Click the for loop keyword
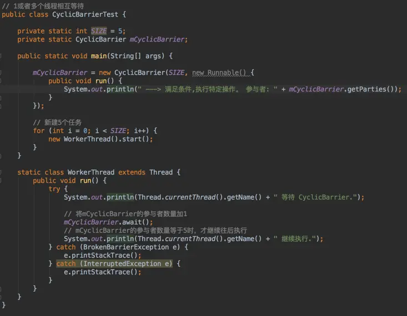Viewport: 407px width, 316px height. (39, 131)
